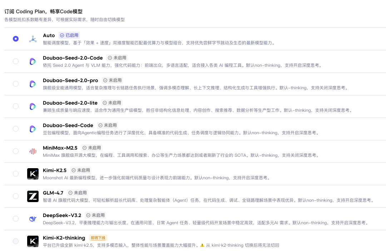Click the Doubao-Seed-2.0-Code logo
Viewport: 386px width, 251px height.
[x=33, y=61]
